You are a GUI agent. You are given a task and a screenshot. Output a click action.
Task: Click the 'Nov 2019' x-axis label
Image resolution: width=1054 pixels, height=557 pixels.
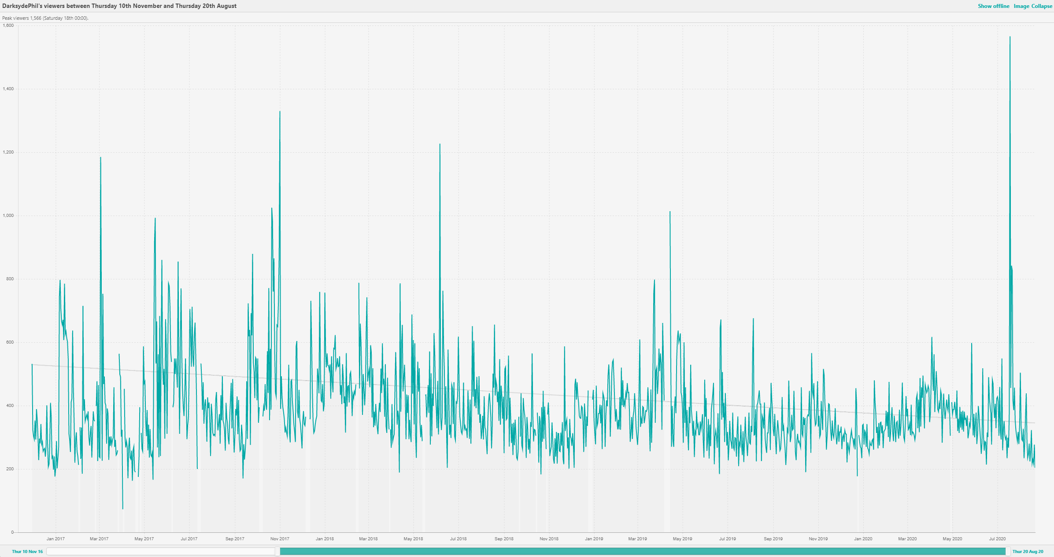point(818,539)
